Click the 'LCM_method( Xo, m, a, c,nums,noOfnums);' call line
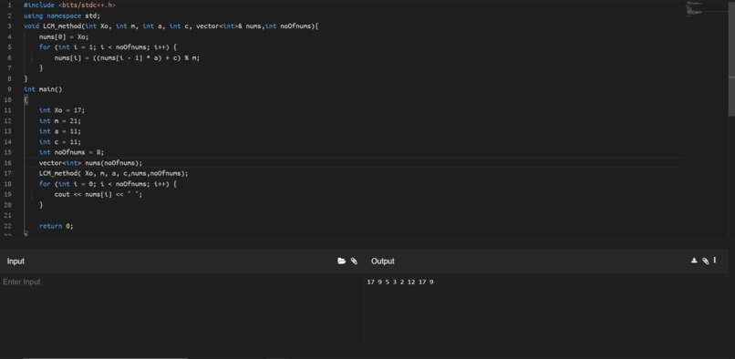Image resolution: width=735 pixels, height=359 pixels. [113, 173]
